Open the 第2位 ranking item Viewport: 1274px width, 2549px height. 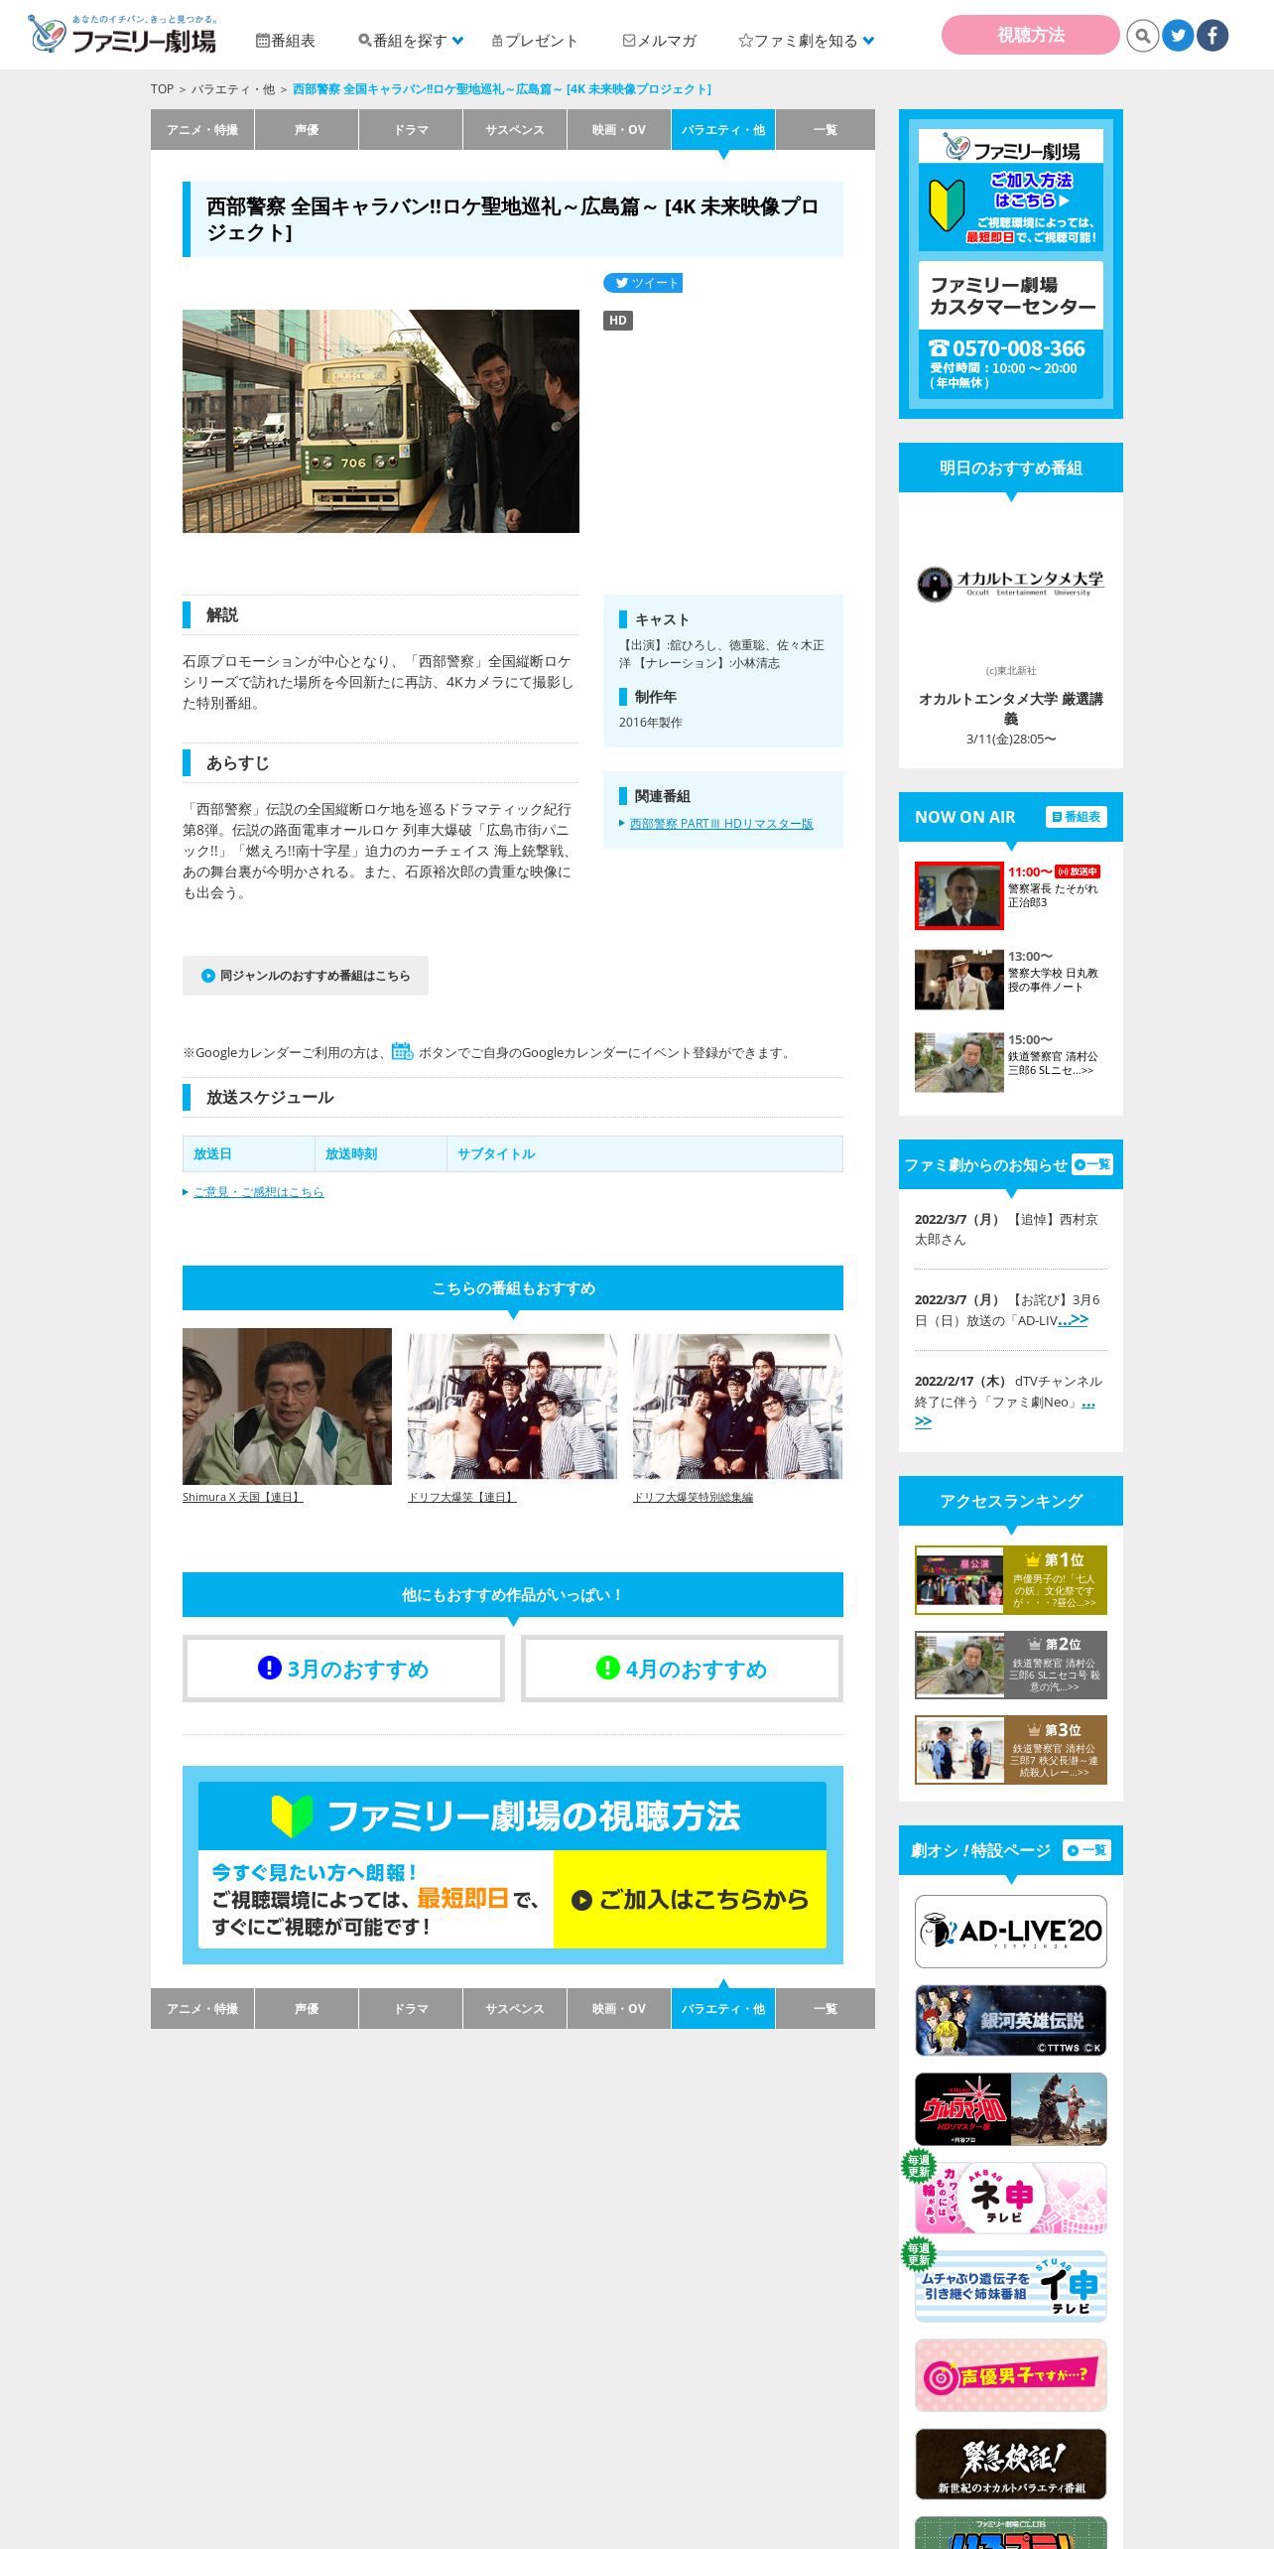tap(1011, 1665)
